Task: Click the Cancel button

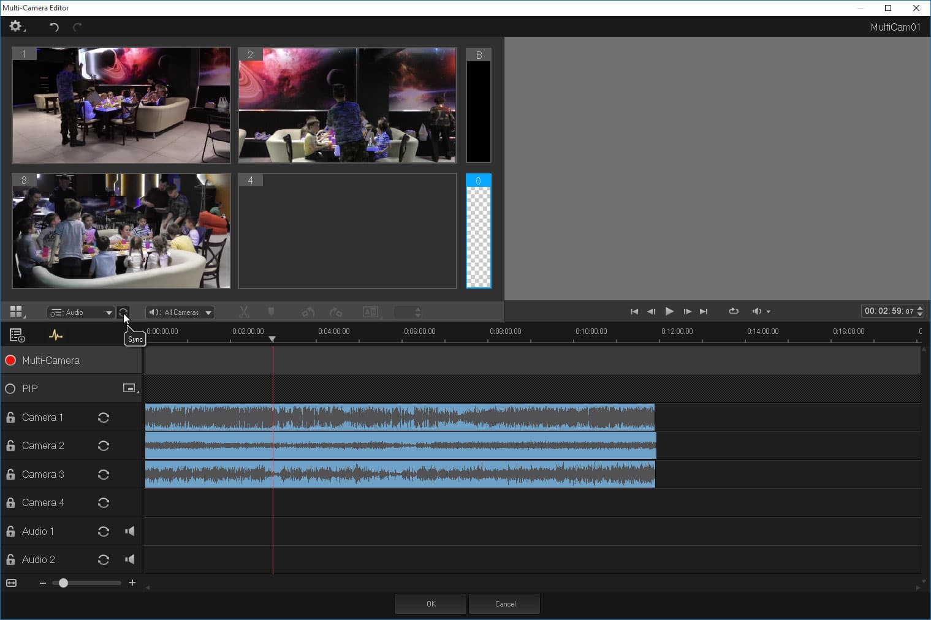Action: (504, 603)
